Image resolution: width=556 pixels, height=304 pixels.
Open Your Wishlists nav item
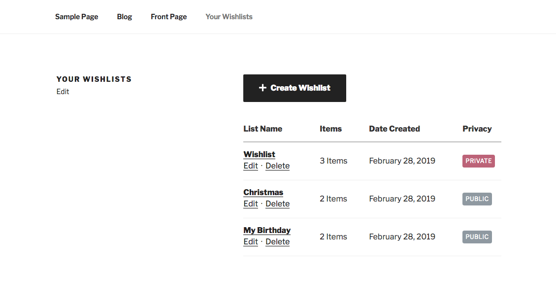click(229, 17)
